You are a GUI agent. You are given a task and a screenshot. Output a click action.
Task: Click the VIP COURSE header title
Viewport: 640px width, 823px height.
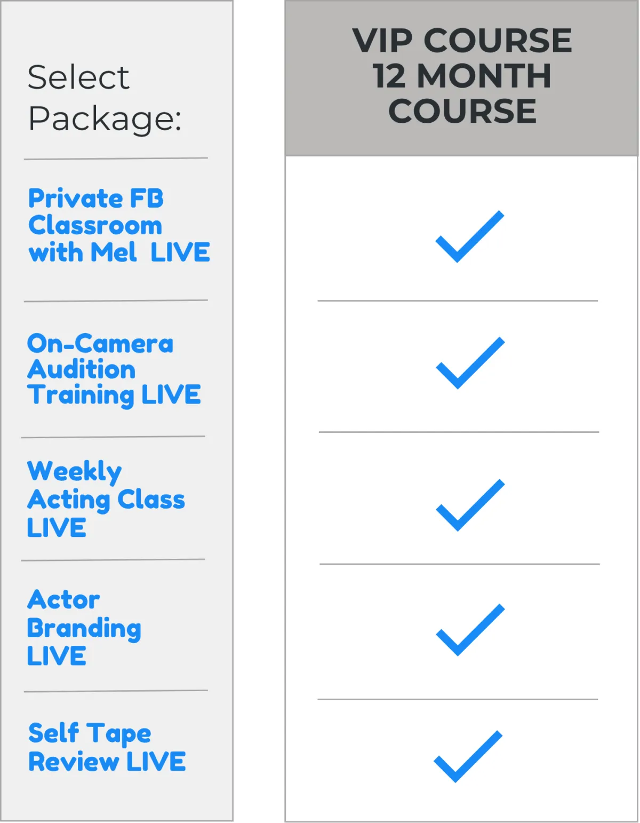pos(462,41)
